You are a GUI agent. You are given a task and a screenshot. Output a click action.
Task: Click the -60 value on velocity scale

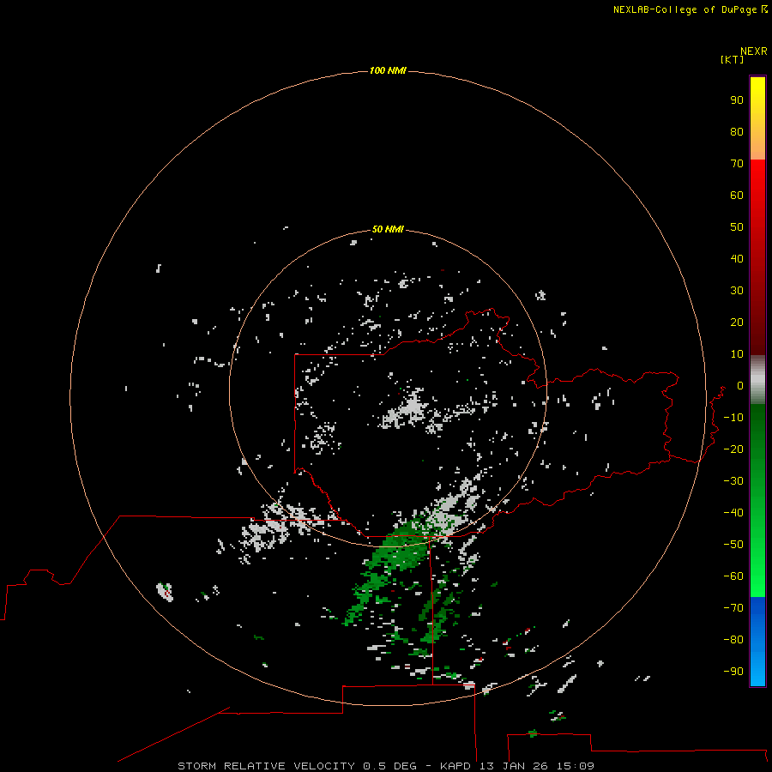[x=733, y=576]
